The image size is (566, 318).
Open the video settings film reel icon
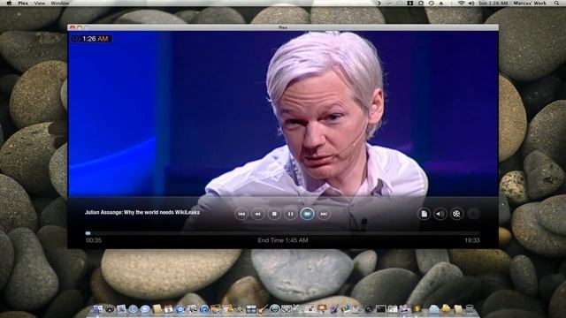pyautogui.click(x=456, y=214)
